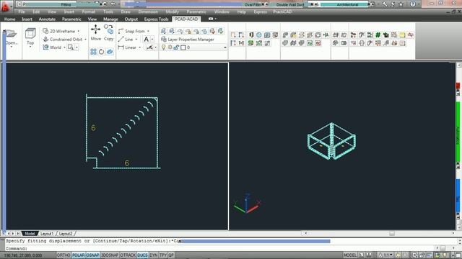Toggle OTRACK in status bar
Viewport: 462px width, 259px height.
click(128, 255)
